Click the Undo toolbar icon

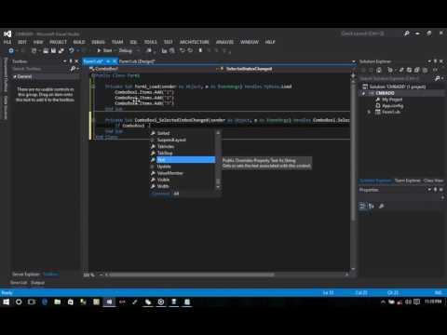(x=72, y=50)
